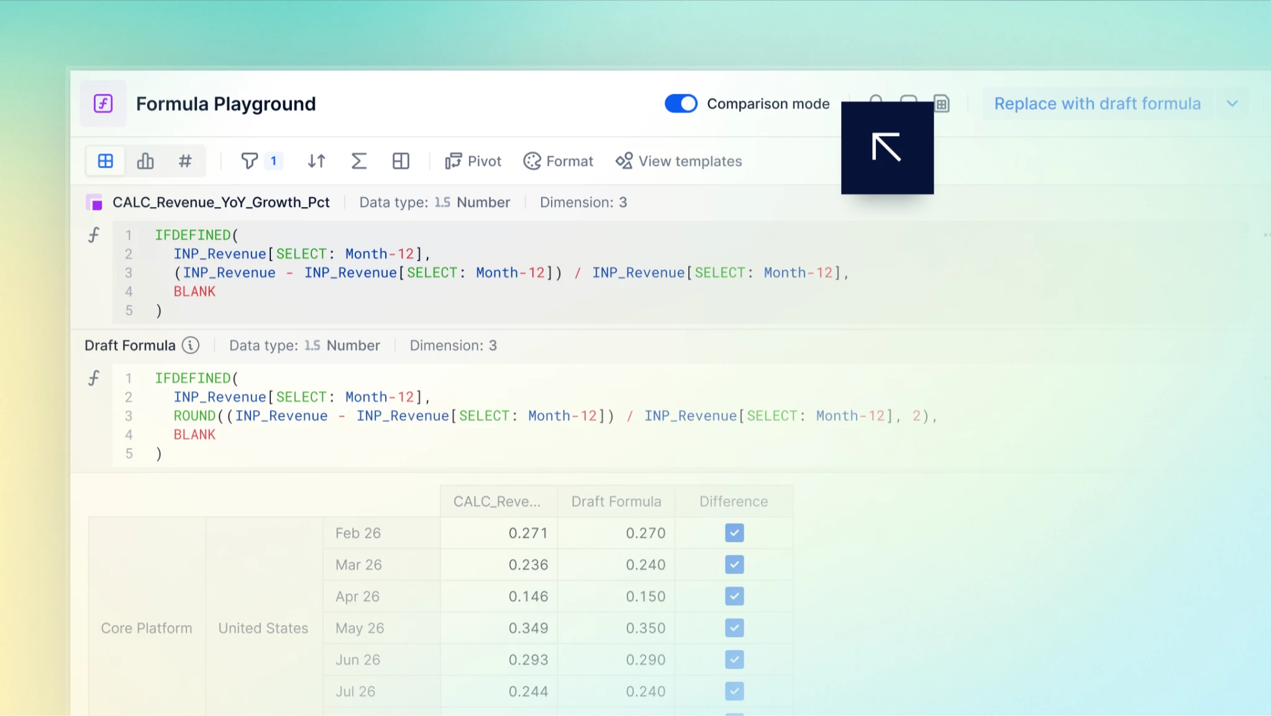The width and height of the screenshot is (1271, 716).
Task: Place cursor on ROUND line in draft formula
Action: [555, 416]
